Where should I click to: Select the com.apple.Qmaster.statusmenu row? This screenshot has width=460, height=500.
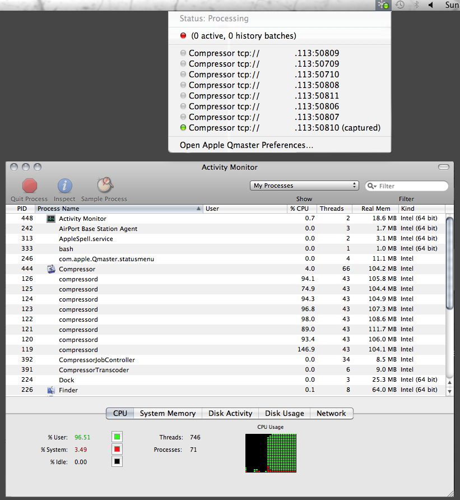(225, 258)
